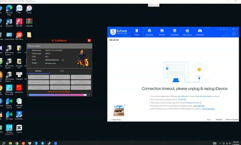Open FreeGames in 3uTools toolbar
Screen dimensions: 241x145
200,32
